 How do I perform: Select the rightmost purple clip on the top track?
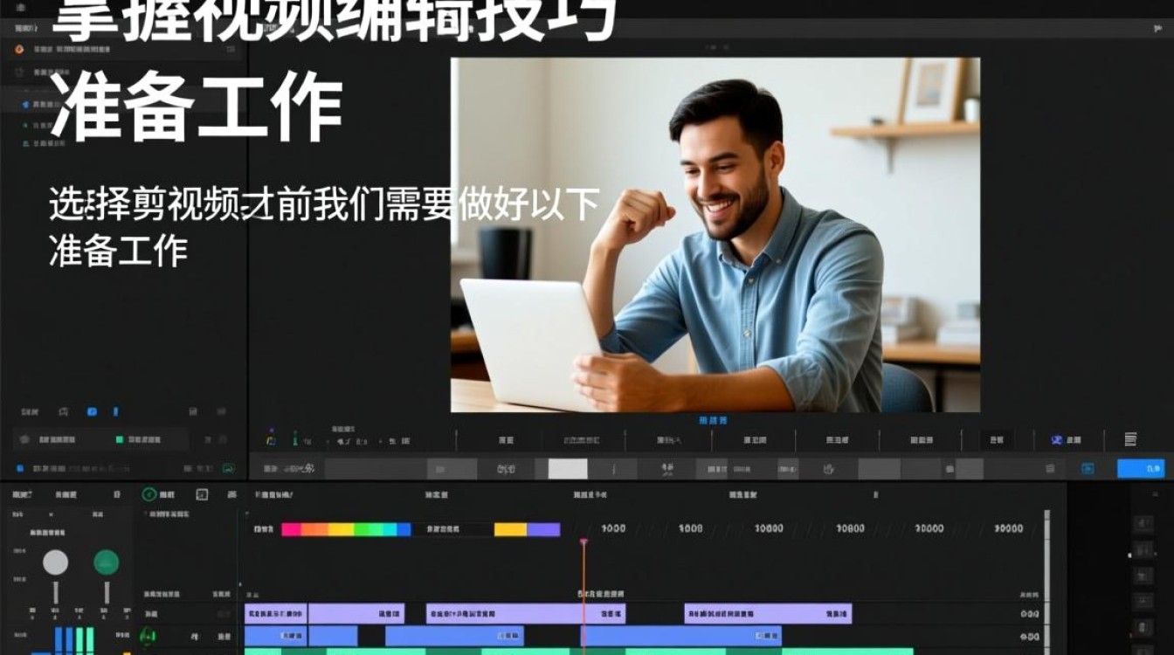pyautogui.click(x=769, y=614)
